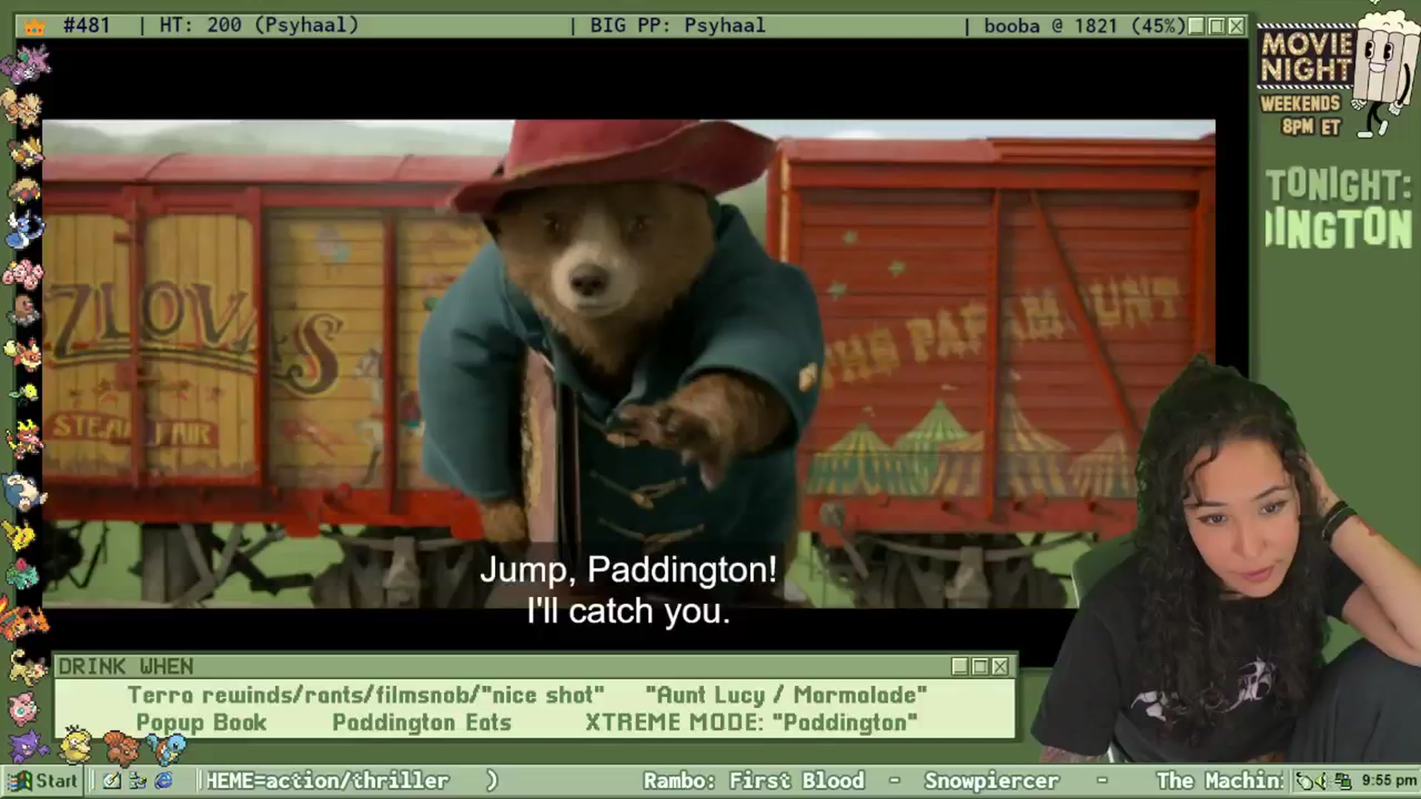Minimize the main video window

(1196, 26)
